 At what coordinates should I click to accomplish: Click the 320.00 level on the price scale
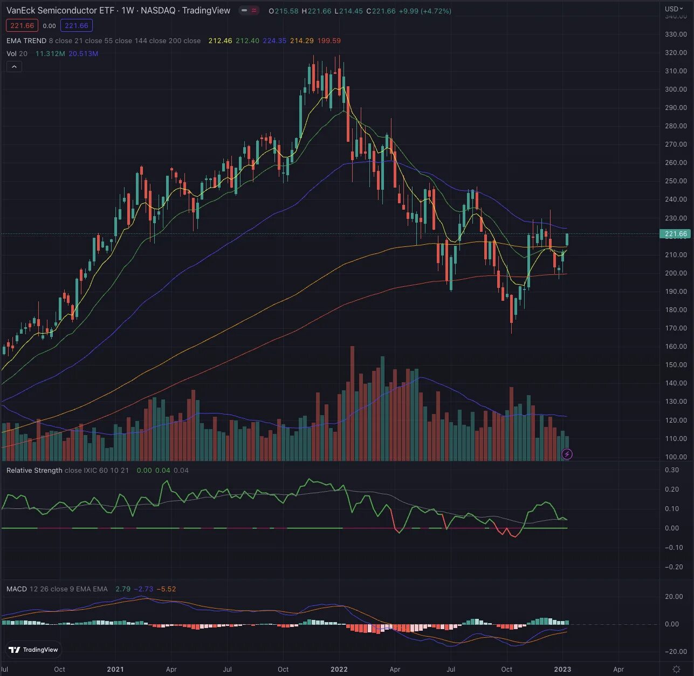pos(676,52)
